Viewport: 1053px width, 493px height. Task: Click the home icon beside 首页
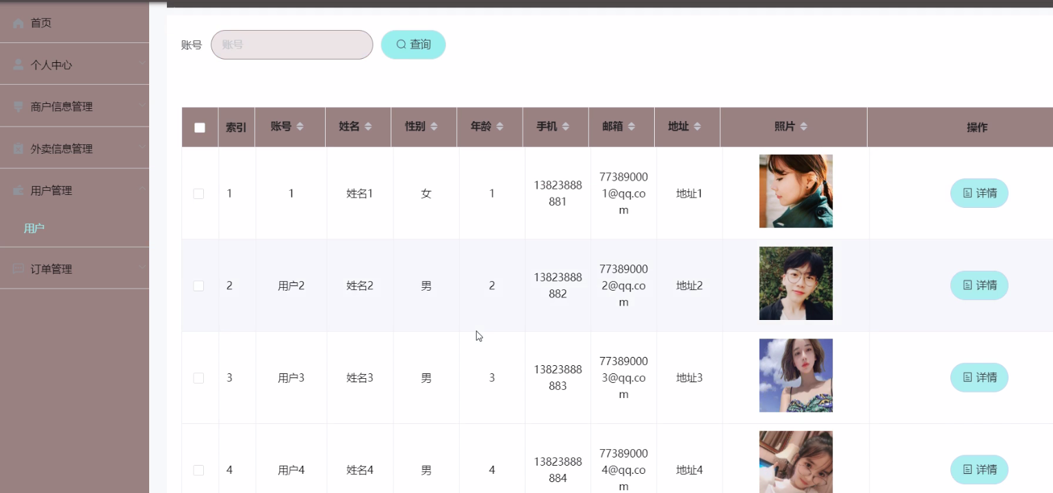(18, 23)
